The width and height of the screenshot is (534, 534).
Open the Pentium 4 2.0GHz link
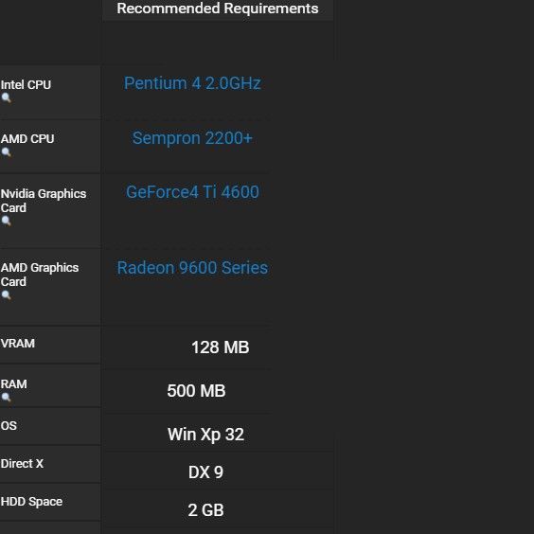[x=192, y=83]
